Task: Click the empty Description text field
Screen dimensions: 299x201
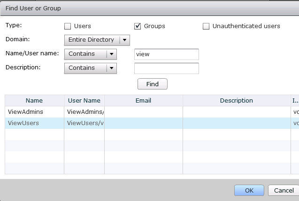Action: coord(166,68)
